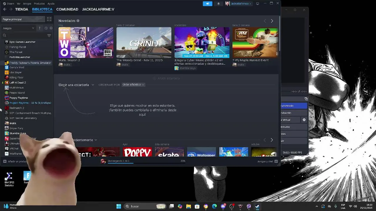Screen dimensions: 376x211
Task: Click the Steam taskbar icon
Action: click(257, 206)
